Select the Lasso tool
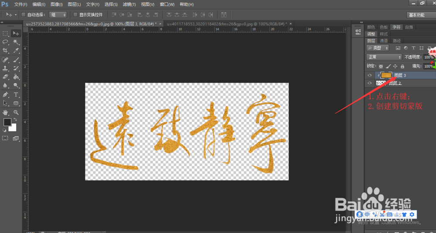This screenshot has width=436, height=233. [5, 42]
